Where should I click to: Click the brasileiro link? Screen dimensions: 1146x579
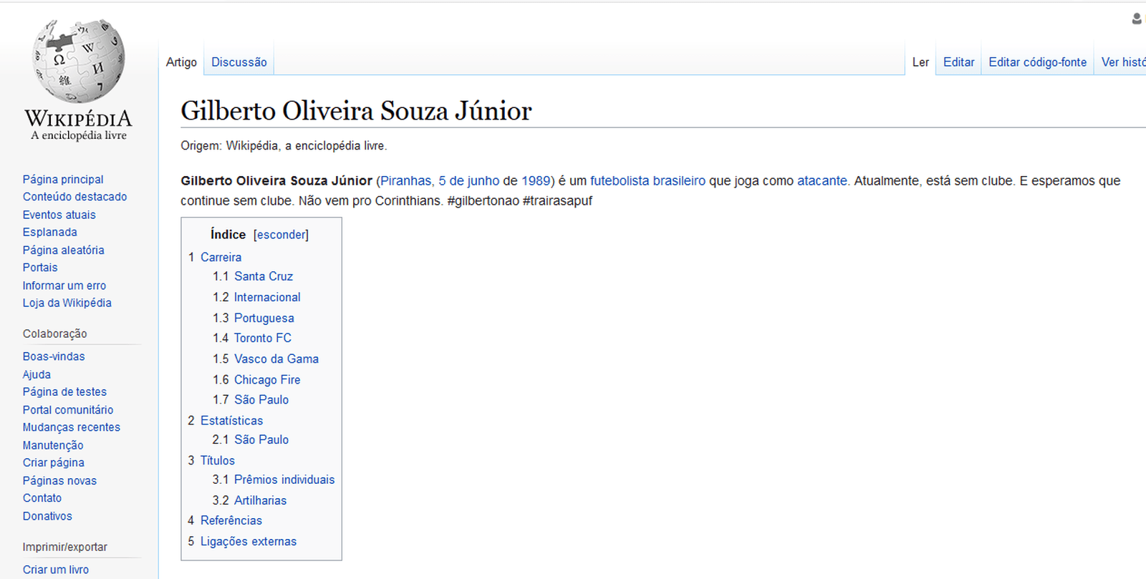click(679, 181)
